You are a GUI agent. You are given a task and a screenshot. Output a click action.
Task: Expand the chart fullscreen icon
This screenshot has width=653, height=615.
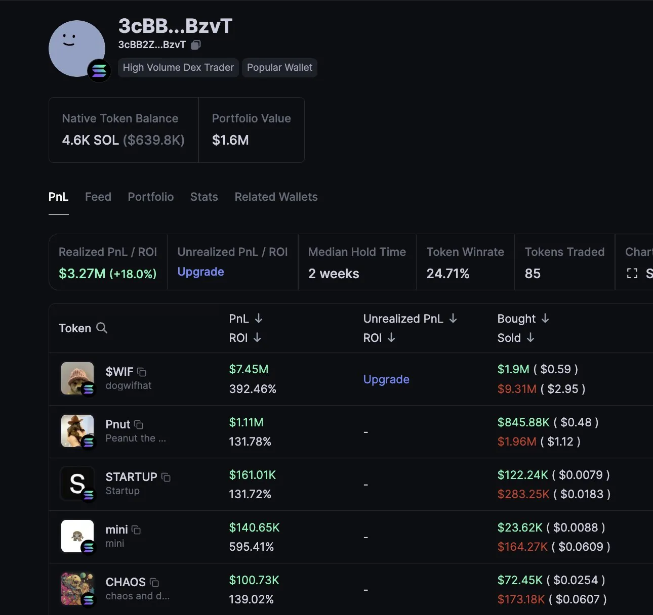click(632, 274)
